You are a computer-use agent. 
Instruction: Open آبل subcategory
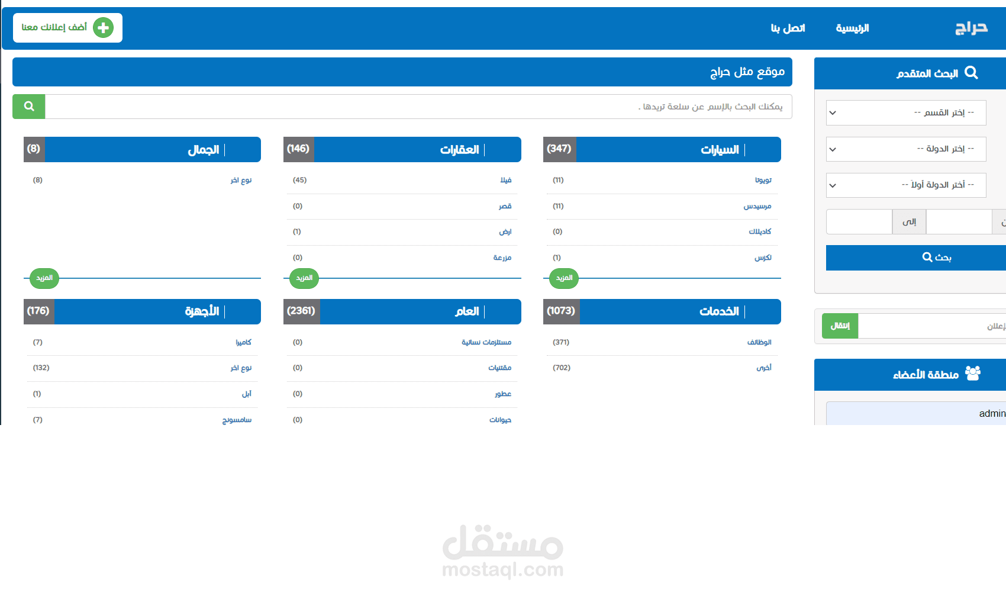click(247, 394)
